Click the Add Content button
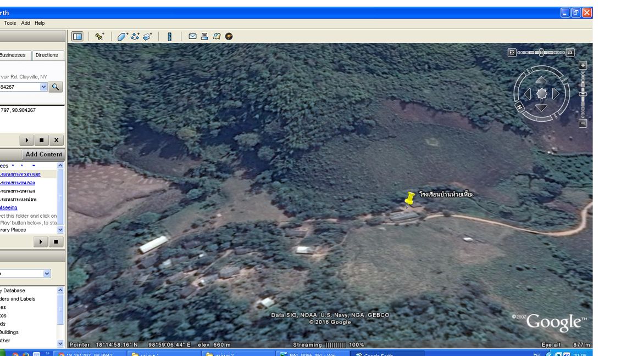632x356 pixels. [x=43, y=154]
